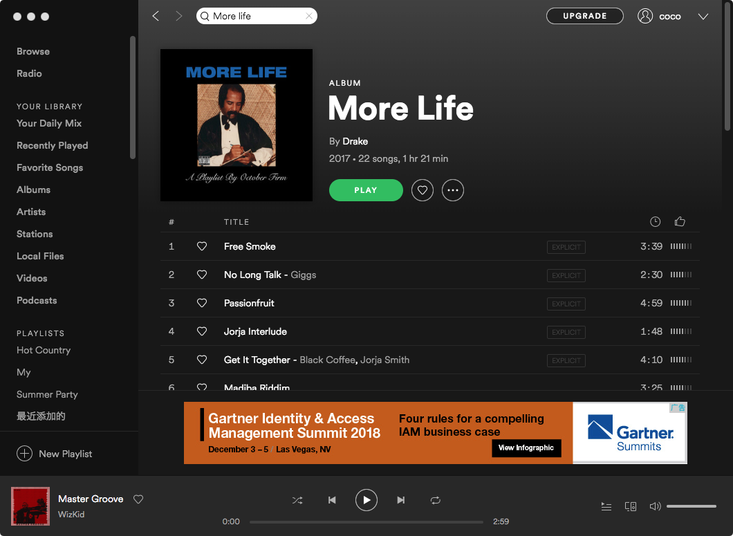Toggle shuffle playback
733x536 pixels.
297,501
